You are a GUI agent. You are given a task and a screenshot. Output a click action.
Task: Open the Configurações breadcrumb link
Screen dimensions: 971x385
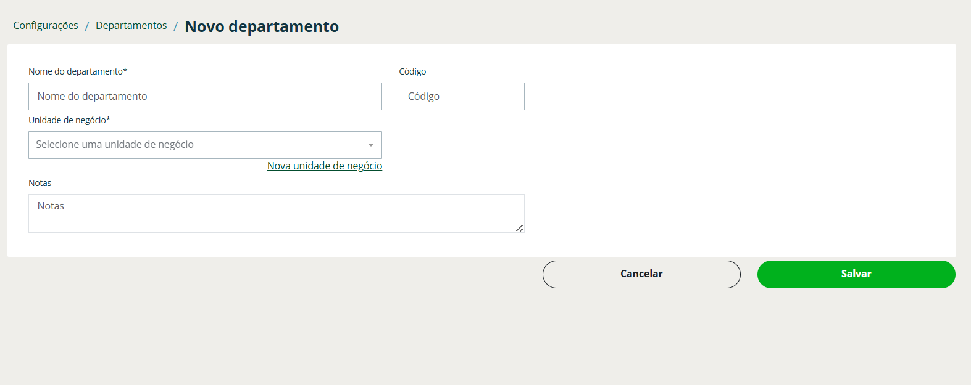pyautogui.click(x=46, y=25)
